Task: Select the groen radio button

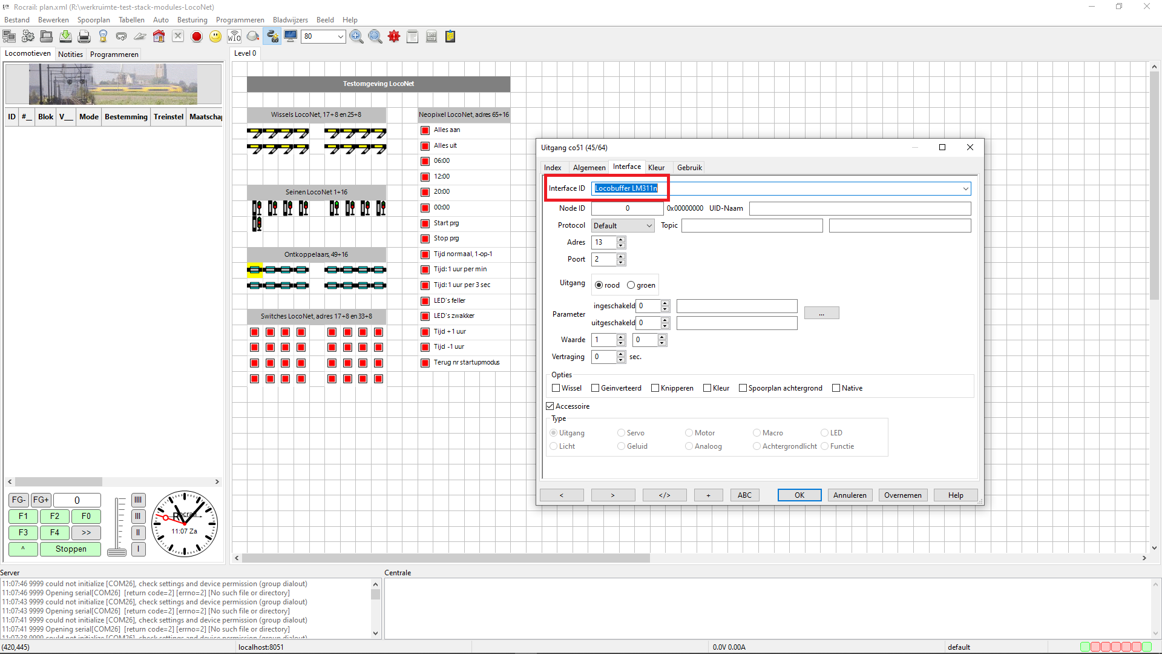Action: point(631,285)
